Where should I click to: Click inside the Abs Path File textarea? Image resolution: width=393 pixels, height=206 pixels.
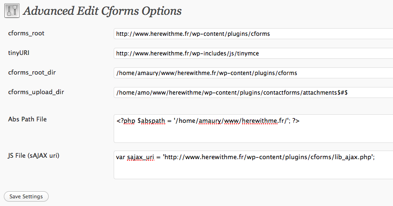[x=253, y=129]
